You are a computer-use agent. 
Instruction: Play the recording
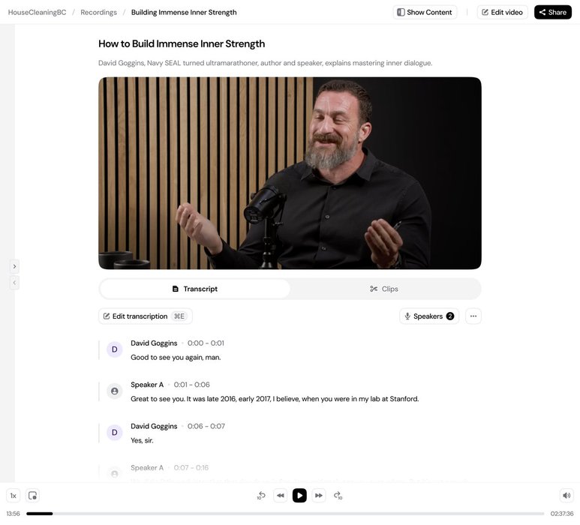point(299,496)
